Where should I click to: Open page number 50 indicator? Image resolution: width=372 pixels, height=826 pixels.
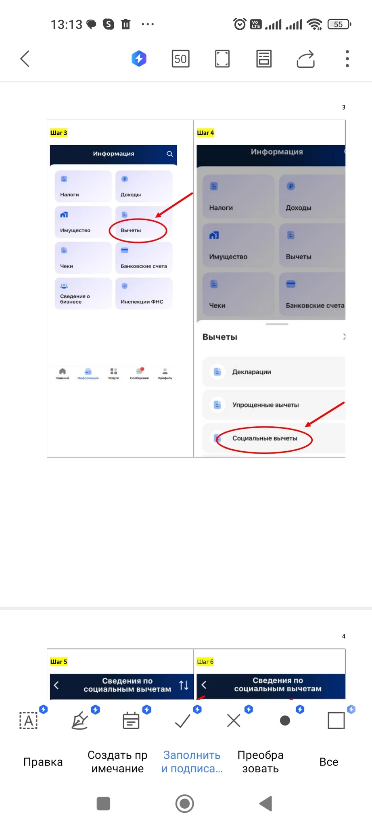pos(180,59)
